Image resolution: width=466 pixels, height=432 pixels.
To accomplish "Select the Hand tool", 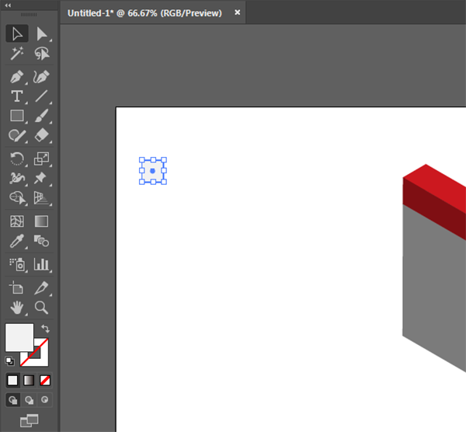I will coord(16,307).
